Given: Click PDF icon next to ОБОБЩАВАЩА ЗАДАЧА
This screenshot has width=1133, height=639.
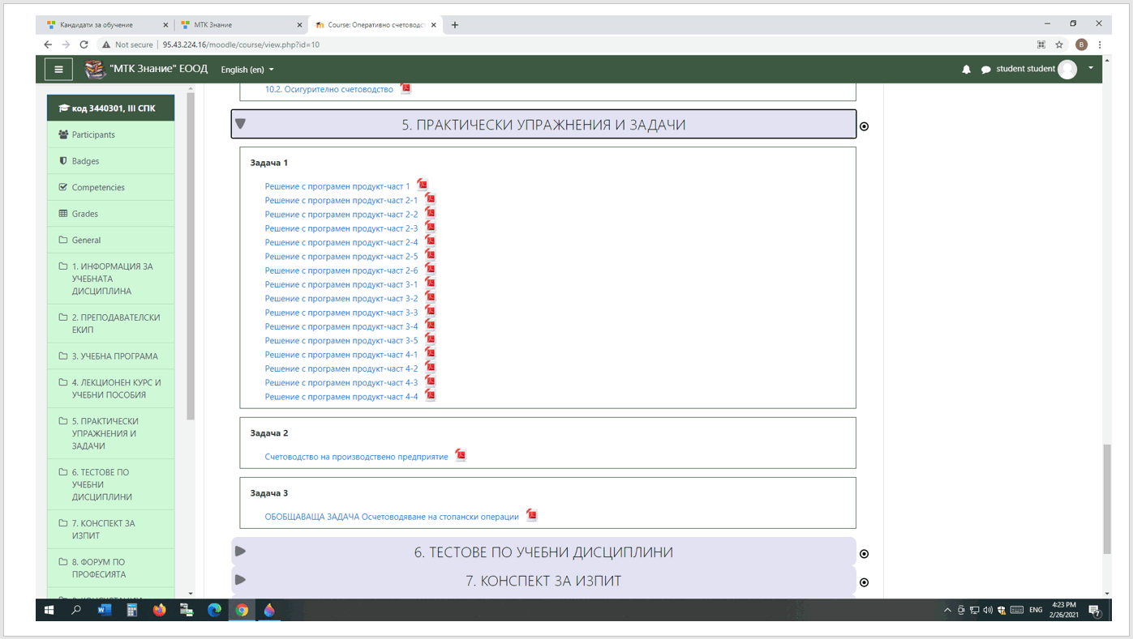Looking at the screenshot, I should pos(531,515).
